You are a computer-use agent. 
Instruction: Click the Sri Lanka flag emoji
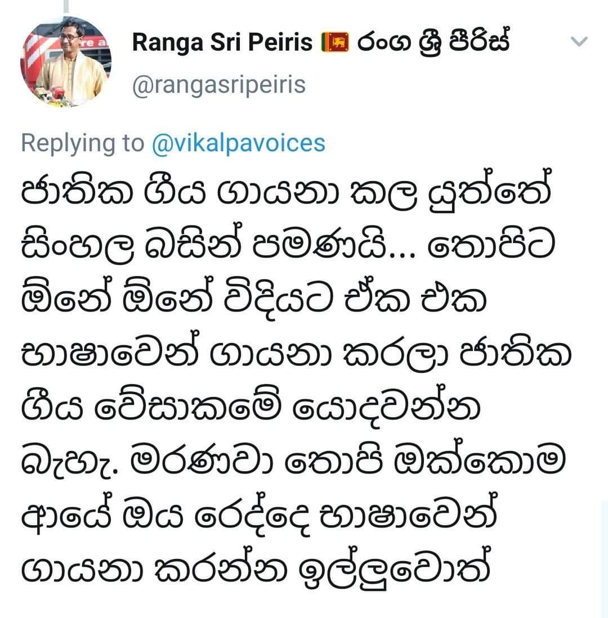334,43
